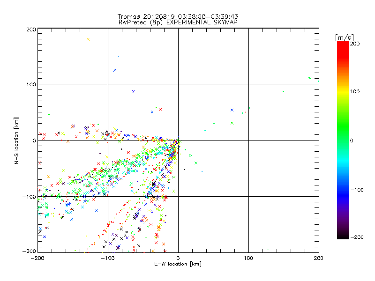375x281 pixels.
Task: Click the y-axis tick label '200'
Action: tap(31, 30)
